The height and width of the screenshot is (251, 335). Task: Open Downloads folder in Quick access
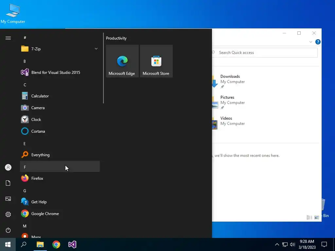click(229, 81)
